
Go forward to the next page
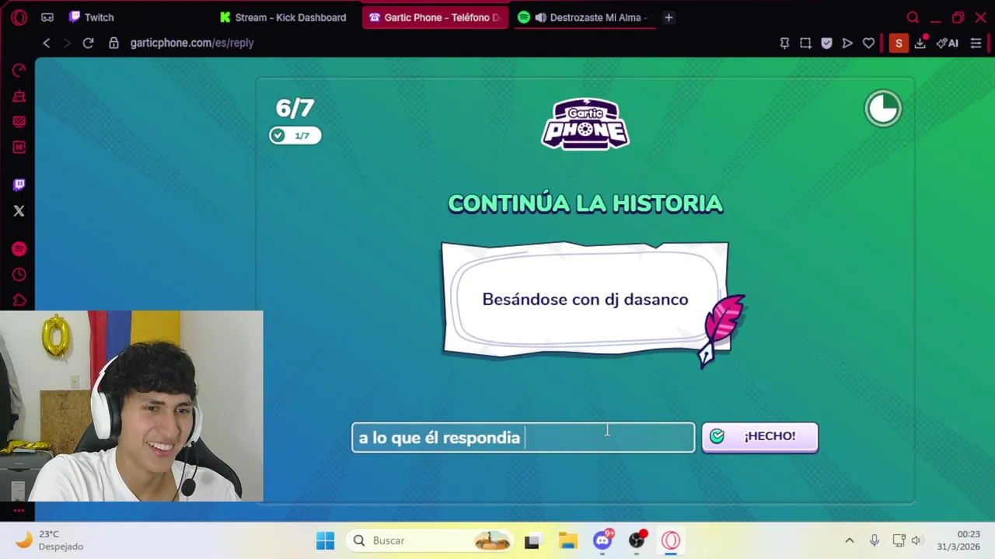67,43
